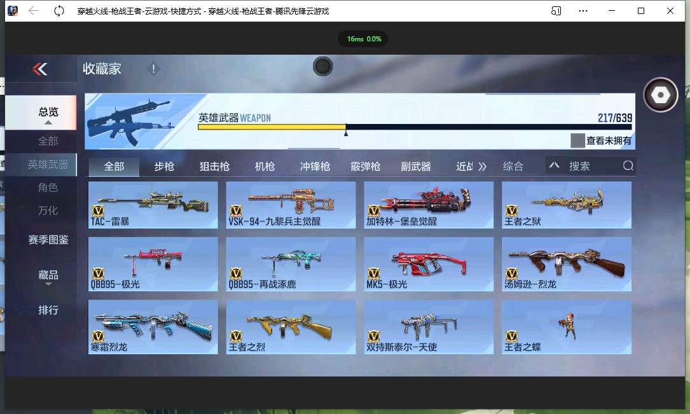Viewport: 690px width, 414px height.
Task: Click the dark circular floating control at the top
Action: 323,66
